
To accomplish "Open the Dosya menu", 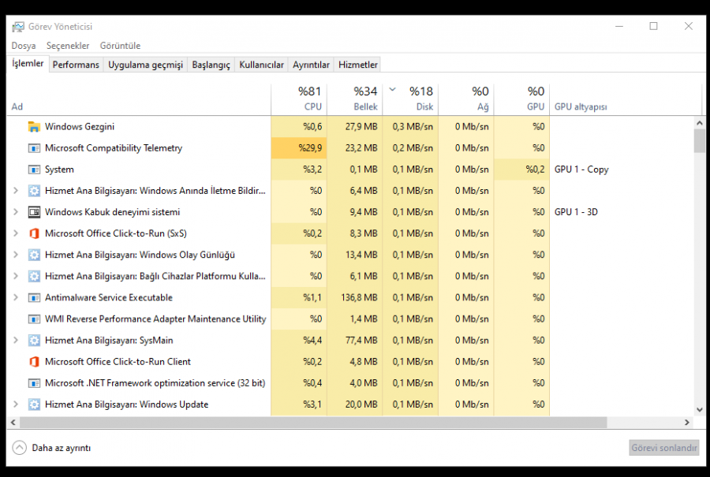I will (24, 46).
